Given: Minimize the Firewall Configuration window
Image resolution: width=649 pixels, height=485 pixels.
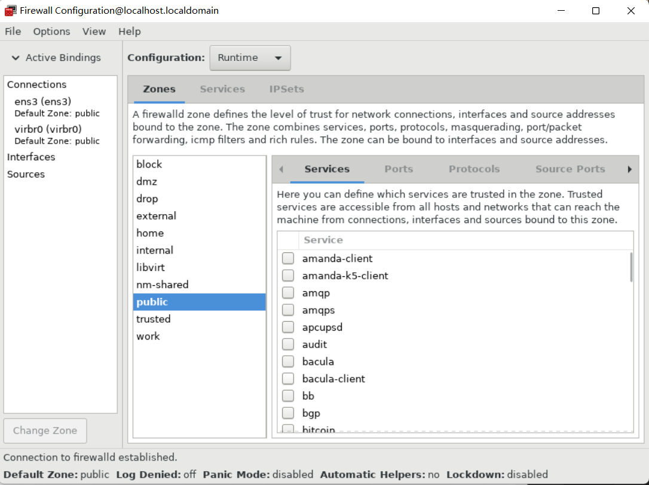Looking at the screenshot, I should click(561, 11).
